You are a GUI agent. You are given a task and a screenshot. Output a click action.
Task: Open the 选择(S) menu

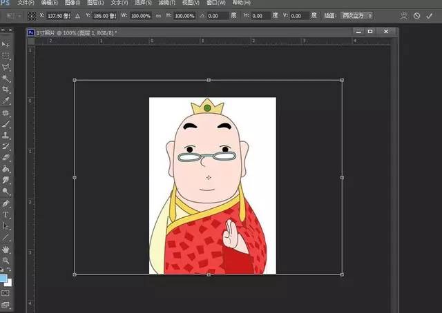tap(143, 3)
